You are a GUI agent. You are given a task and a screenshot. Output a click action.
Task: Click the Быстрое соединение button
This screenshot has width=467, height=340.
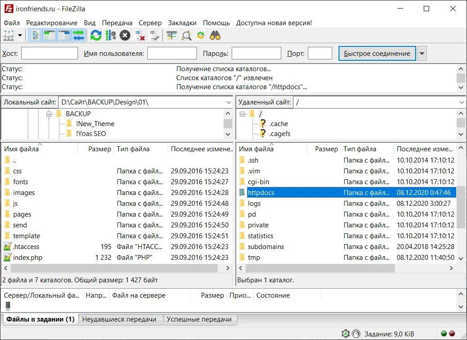click(x=377, y=54)
